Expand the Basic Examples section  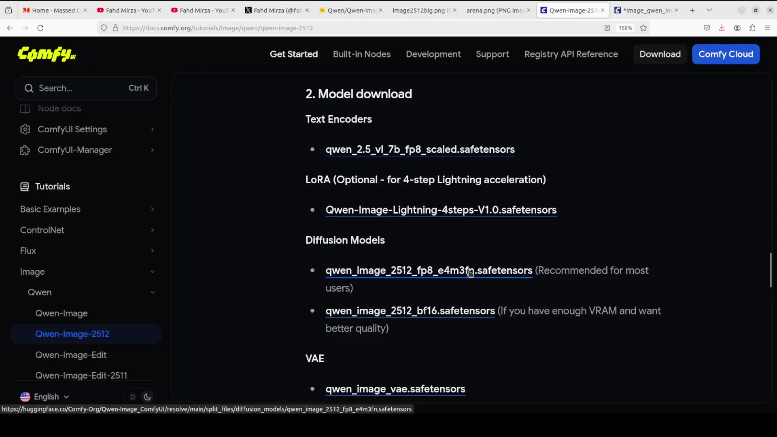pos(153,209)
